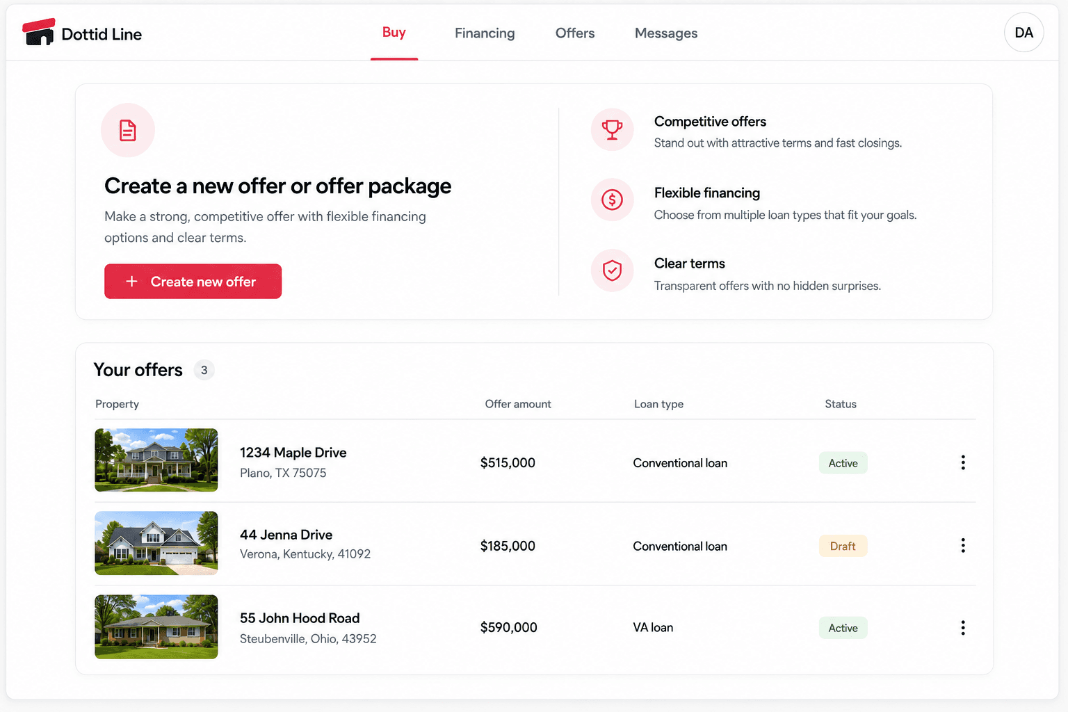1068x712 pixels.
Task: Click Conventional loan for 1234 Maple Drive
Action: 680,463
